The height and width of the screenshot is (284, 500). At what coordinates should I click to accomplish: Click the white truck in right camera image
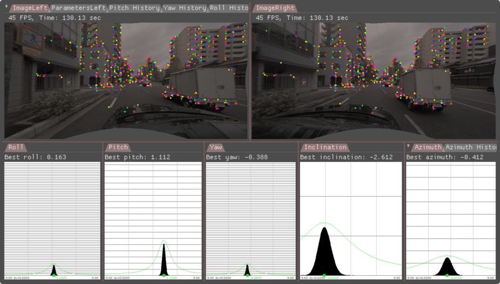point(426,85)
